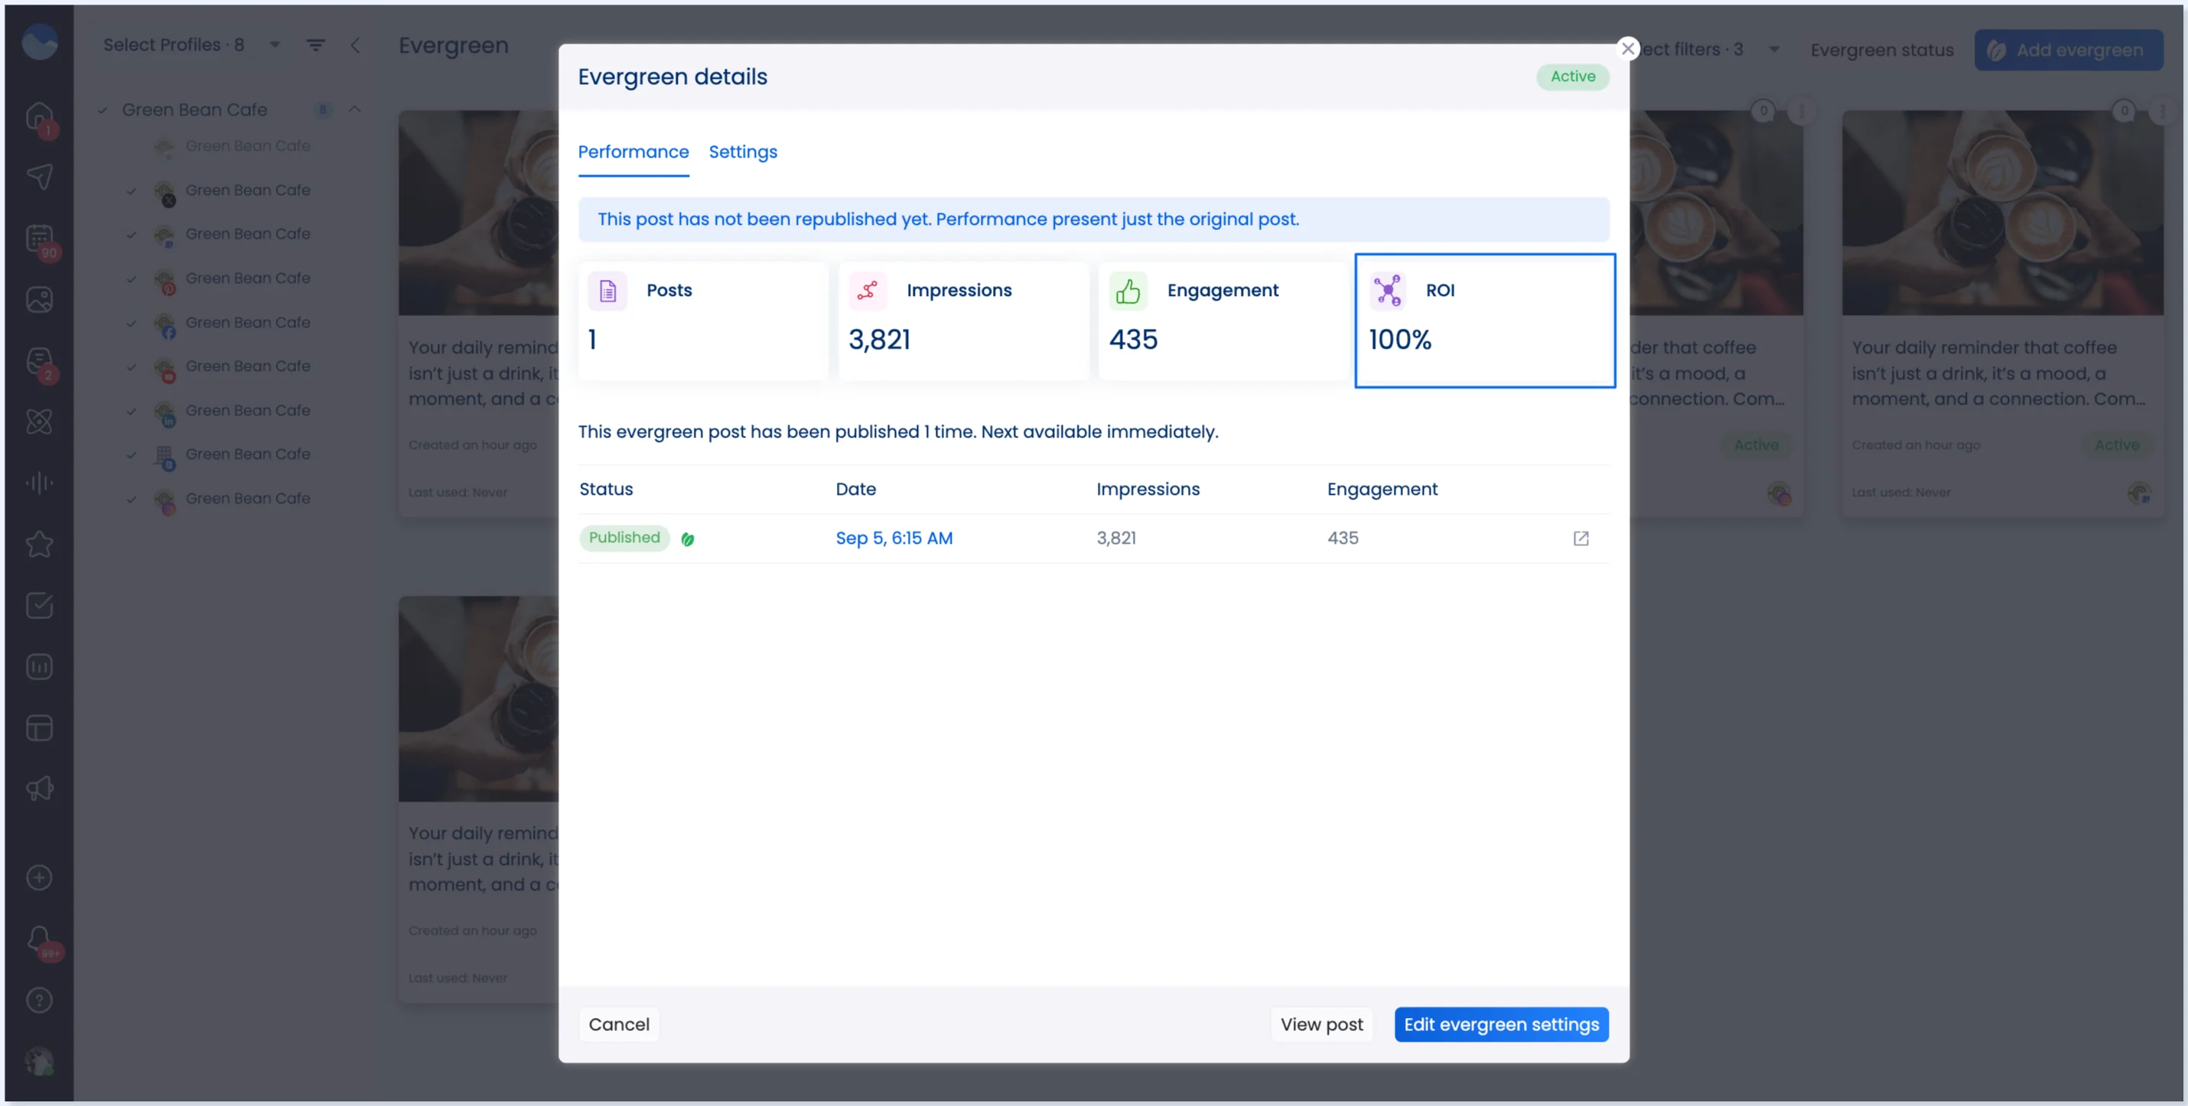Click the filter lines icon beside Select Profiles
Image resolution: width=2188 pixels, height=1106 pixels.
click(315, 45)
